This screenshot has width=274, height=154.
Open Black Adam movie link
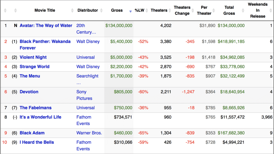click(32, 133)
